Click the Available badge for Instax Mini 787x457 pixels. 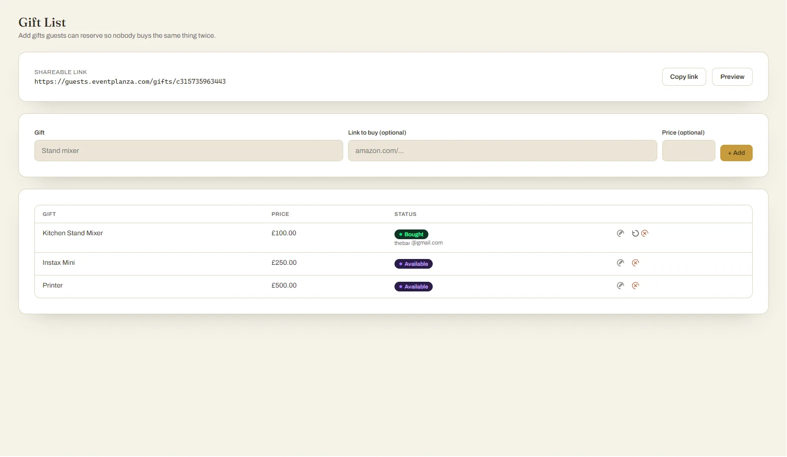413,264
